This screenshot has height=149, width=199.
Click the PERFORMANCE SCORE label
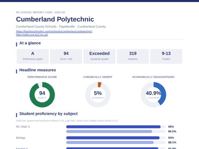[42, 77]
